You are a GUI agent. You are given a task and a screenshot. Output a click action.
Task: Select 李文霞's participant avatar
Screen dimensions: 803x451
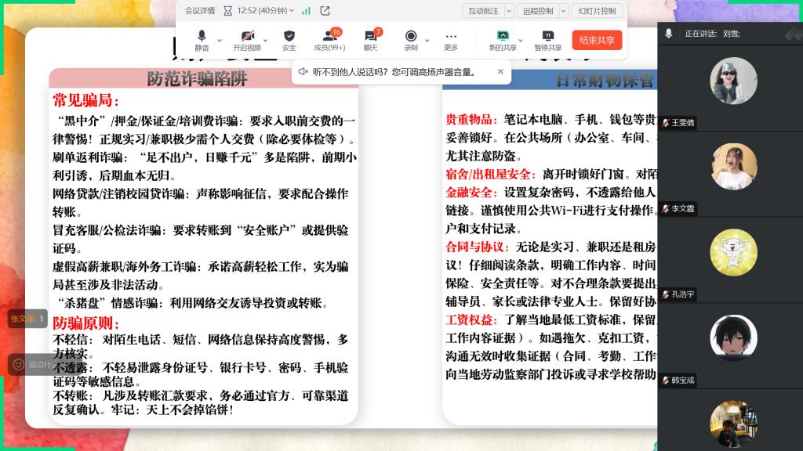(733, 167)
